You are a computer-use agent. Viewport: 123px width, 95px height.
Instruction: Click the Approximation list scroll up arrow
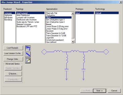[73, 13]
